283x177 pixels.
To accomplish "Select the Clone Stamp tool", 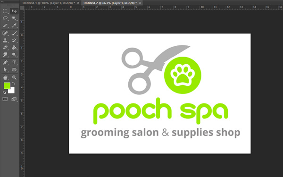I will click(x=5, y=41).
